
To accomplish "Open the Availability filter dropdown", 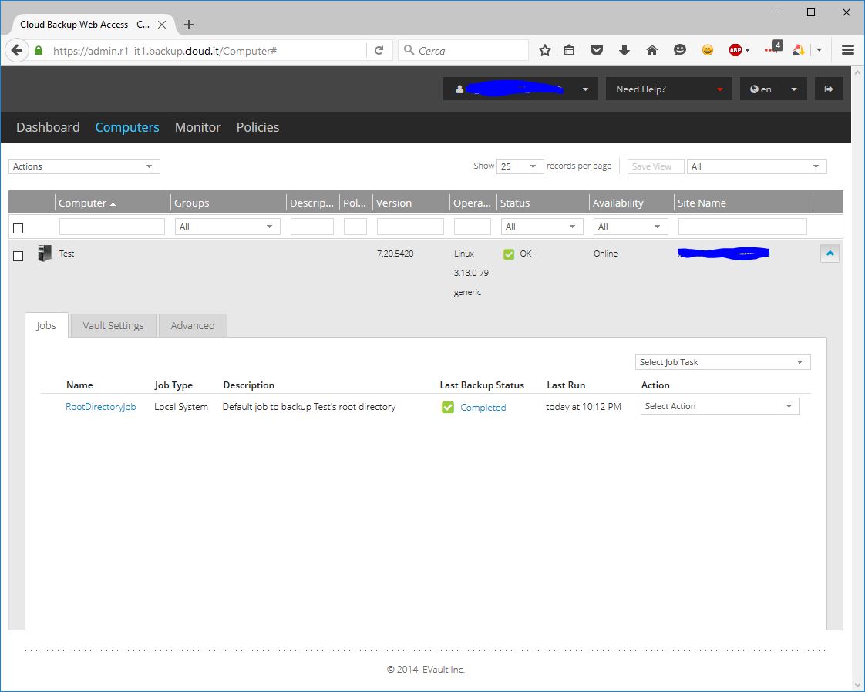I will 631,227.
